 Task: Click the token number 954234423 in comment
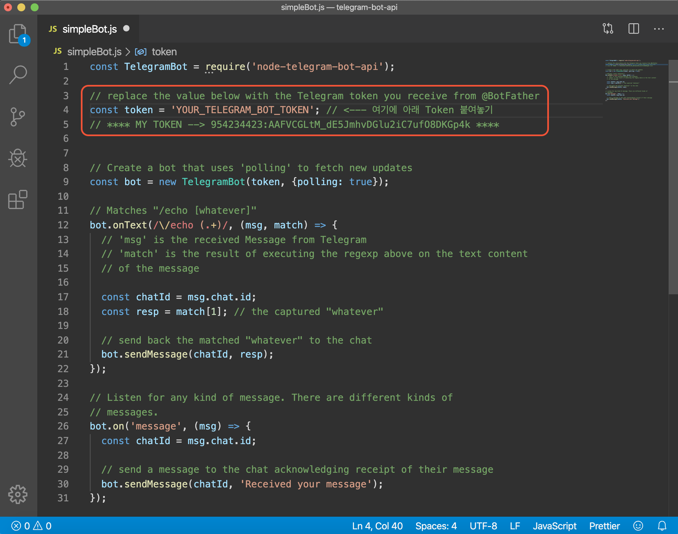pyautogui.click(x=237, y=125)
